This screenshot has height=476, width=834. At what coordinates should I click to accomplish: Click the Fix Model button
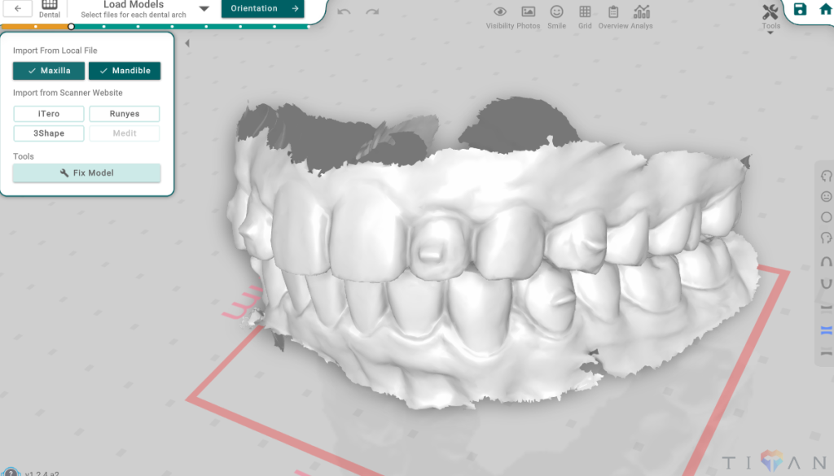[86, 173]
